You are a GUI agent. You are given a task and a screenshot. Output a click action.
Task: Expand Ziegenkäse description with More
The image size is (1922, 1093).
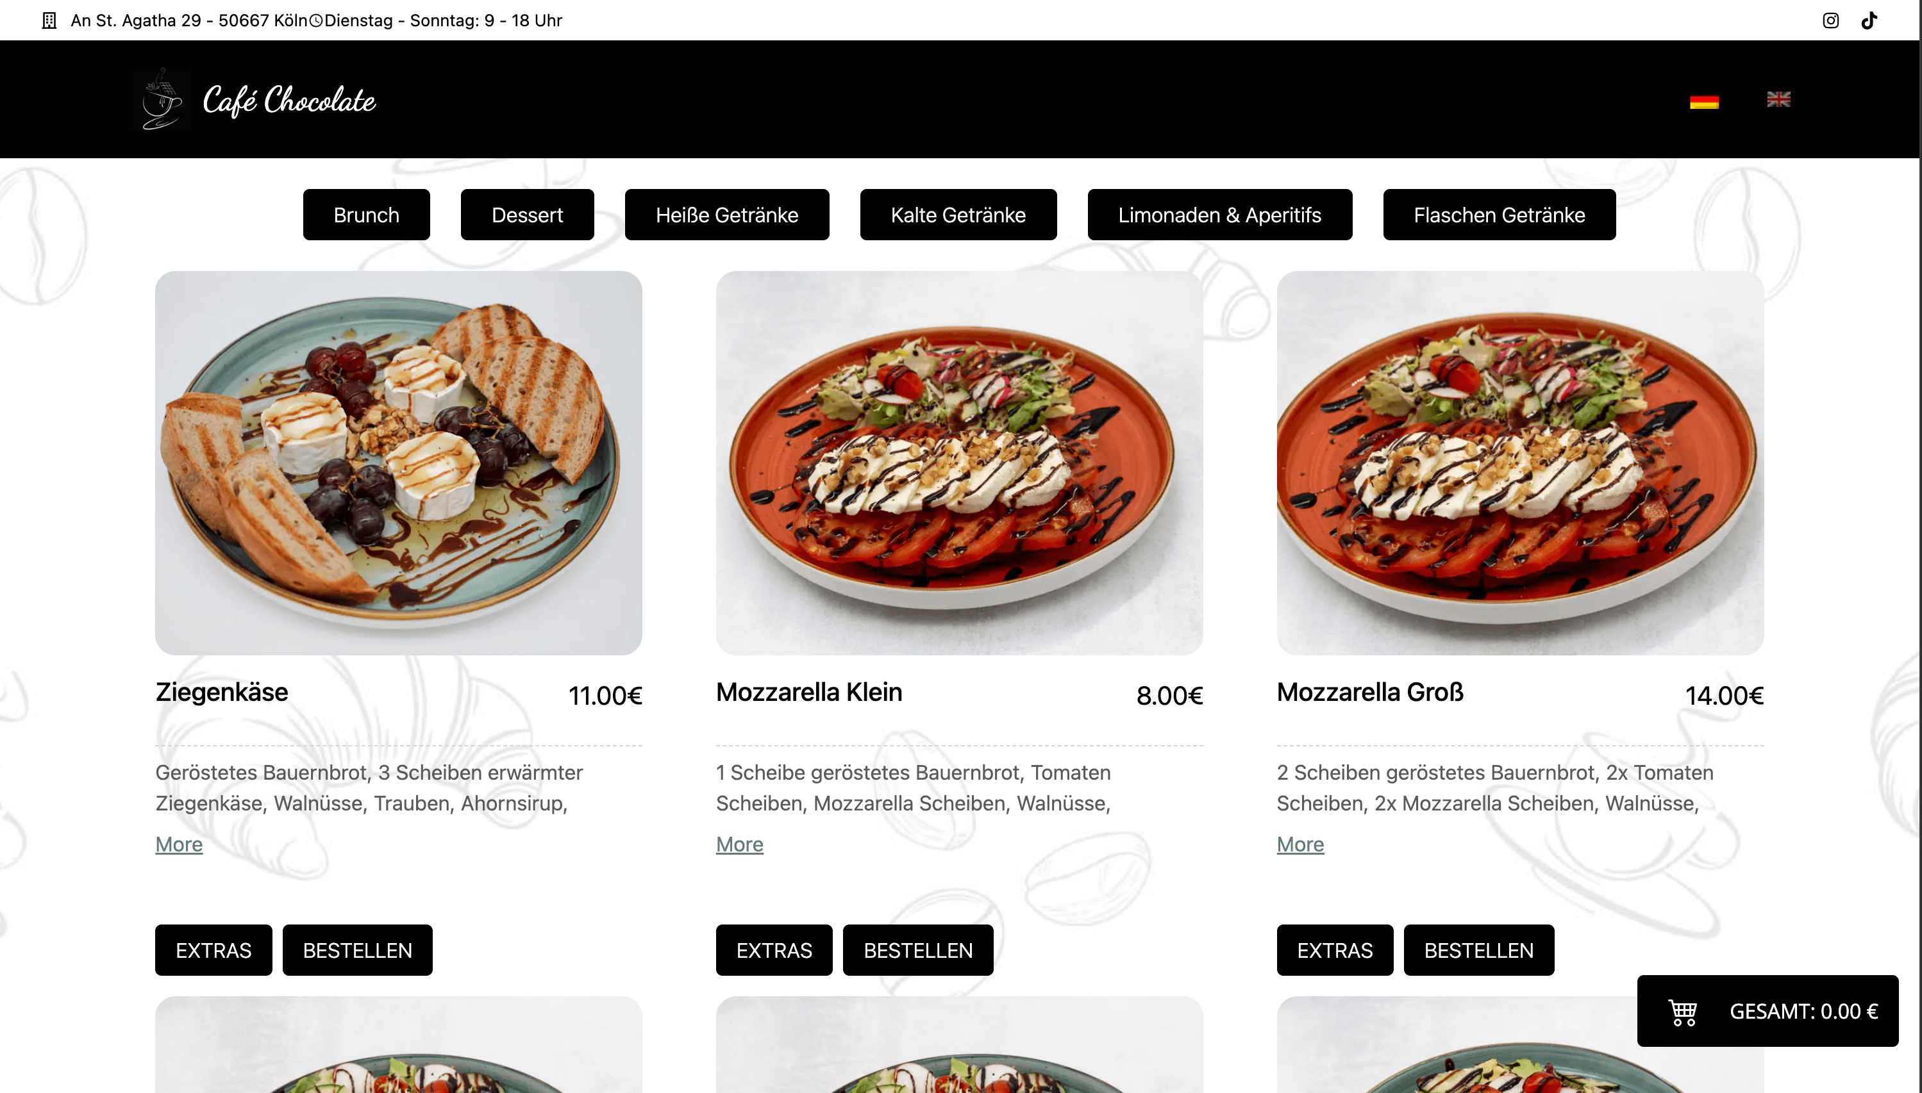coord(179,844)
